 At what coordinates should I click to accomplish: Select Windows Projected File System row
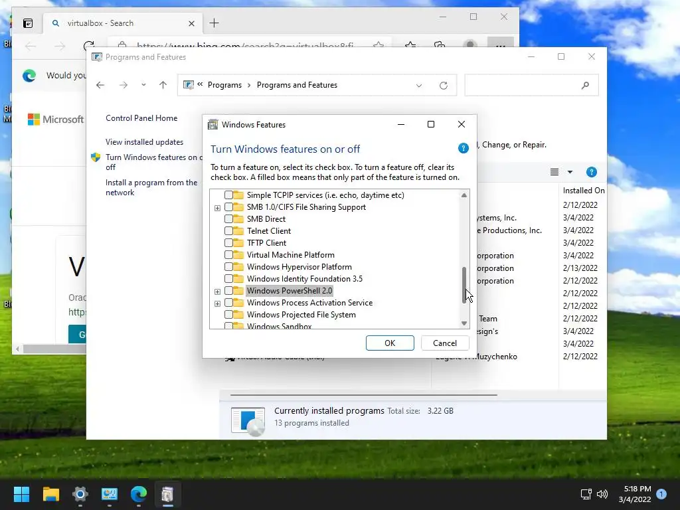tap(301, 315)
